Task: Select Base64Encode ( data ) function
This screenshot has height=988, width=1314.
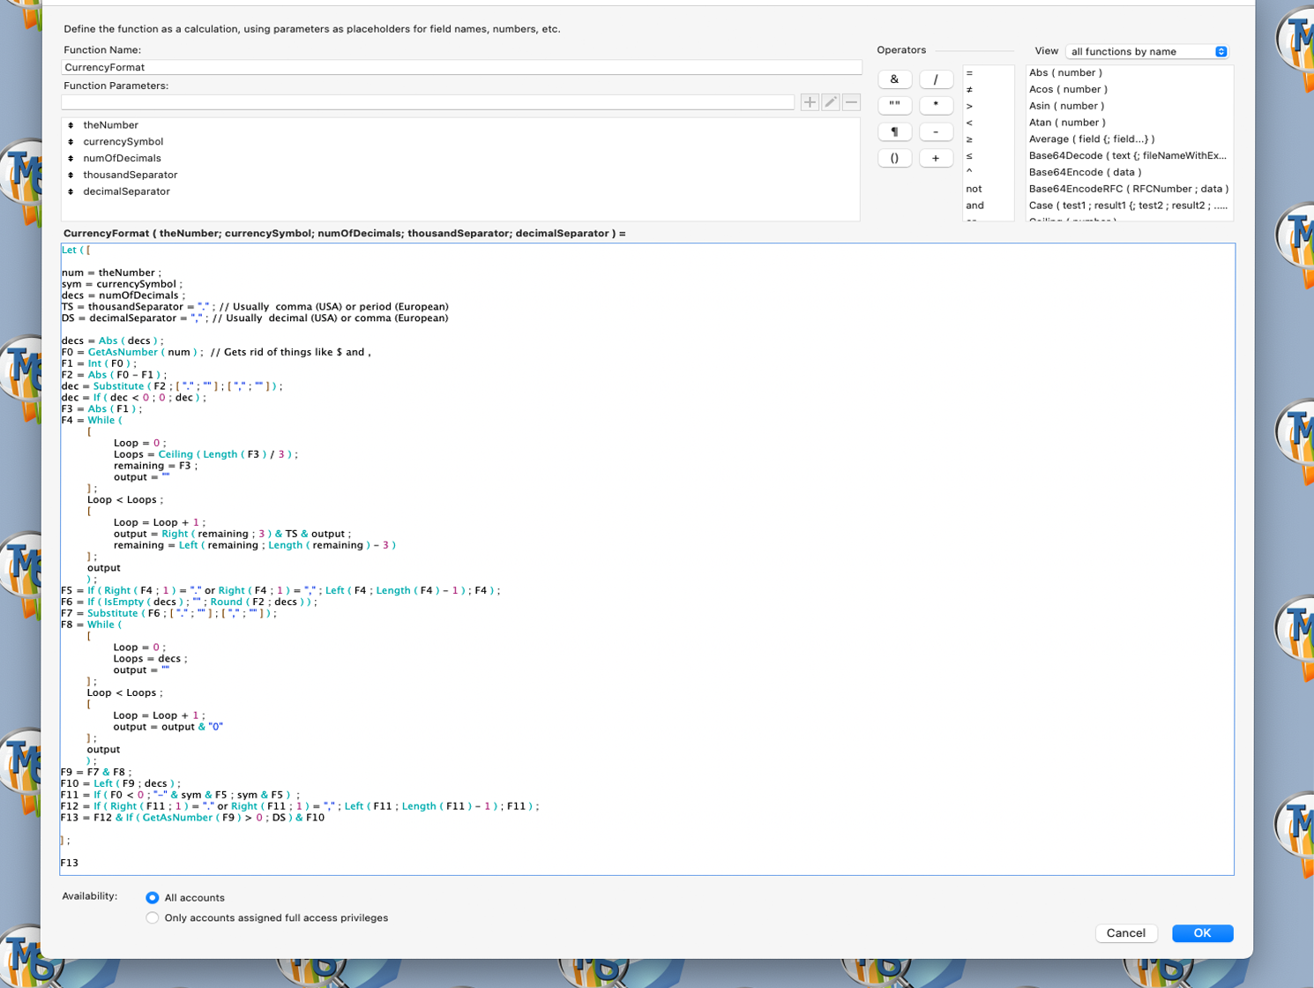Action: [x=1129, y=172]
